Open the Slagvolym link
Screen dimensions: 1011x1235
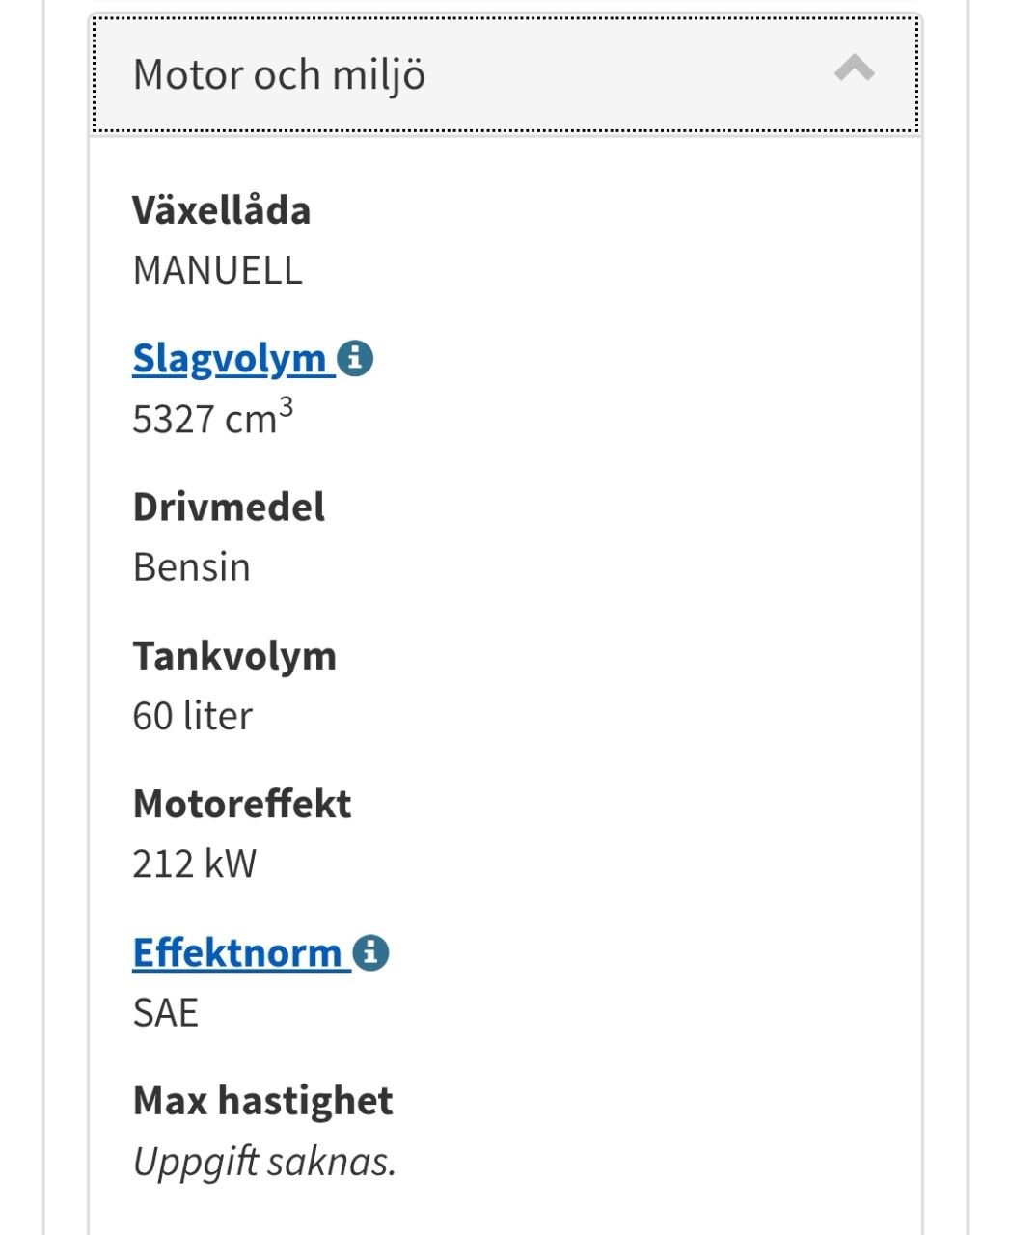tap(230, 358)
